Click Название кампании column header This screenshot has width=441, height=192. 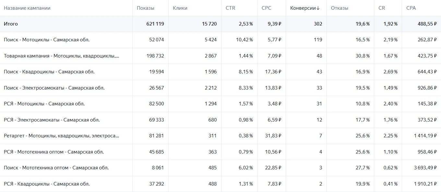pos(27,8)
